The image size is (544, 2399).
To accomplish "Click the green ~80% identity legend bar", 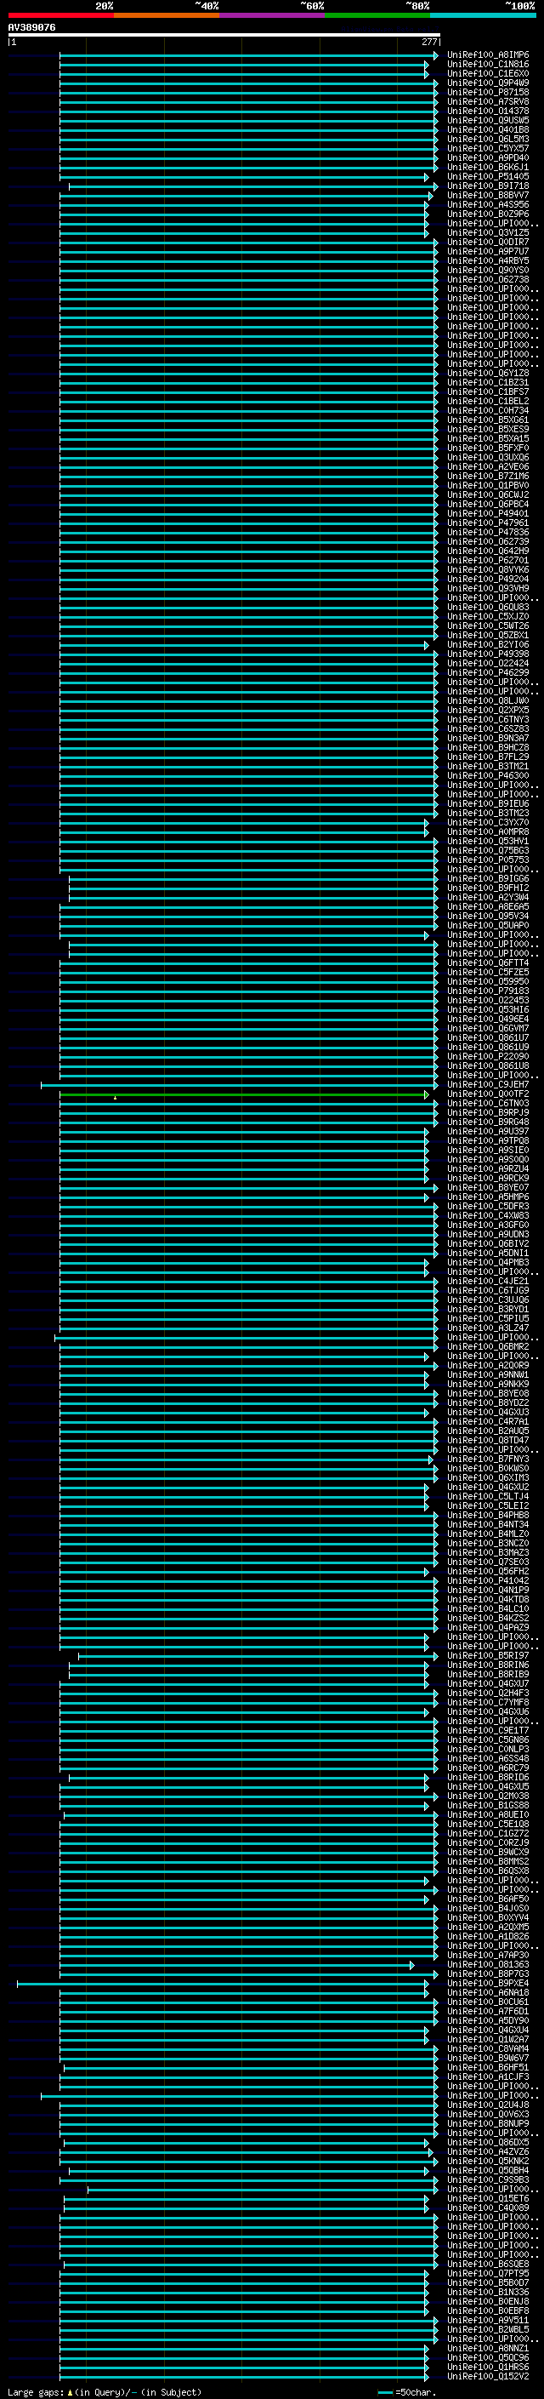I will [x=377, y=16].
